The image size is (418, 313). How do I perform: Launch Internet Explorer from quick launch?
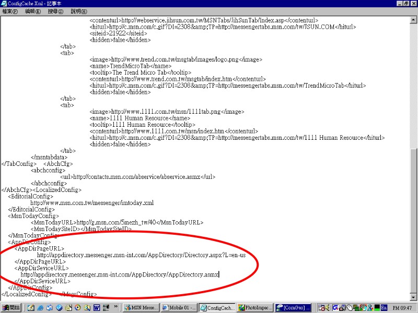point(41,308)
